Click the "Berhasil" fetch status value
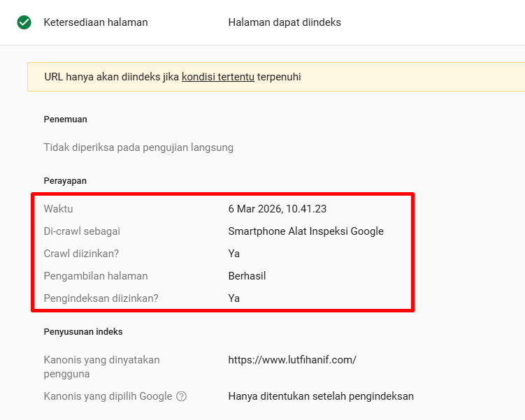The height and width of the screenshot is (420, 525). coord(247,276)
